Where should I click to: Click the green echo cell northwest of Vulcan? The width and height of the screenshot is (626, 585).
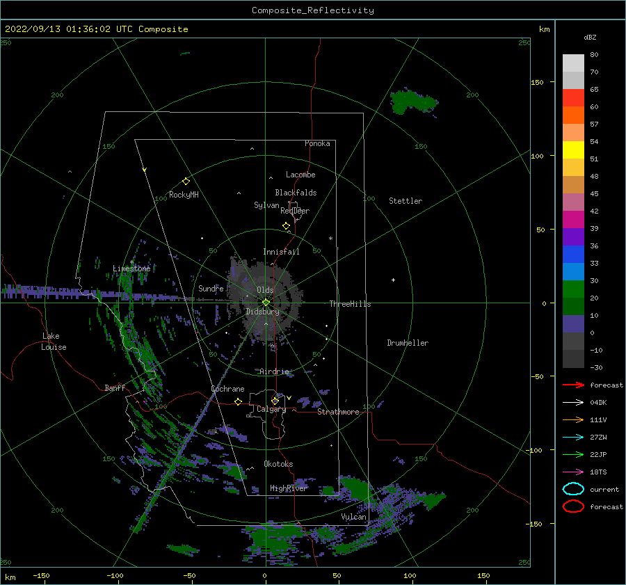pos(355,489)
